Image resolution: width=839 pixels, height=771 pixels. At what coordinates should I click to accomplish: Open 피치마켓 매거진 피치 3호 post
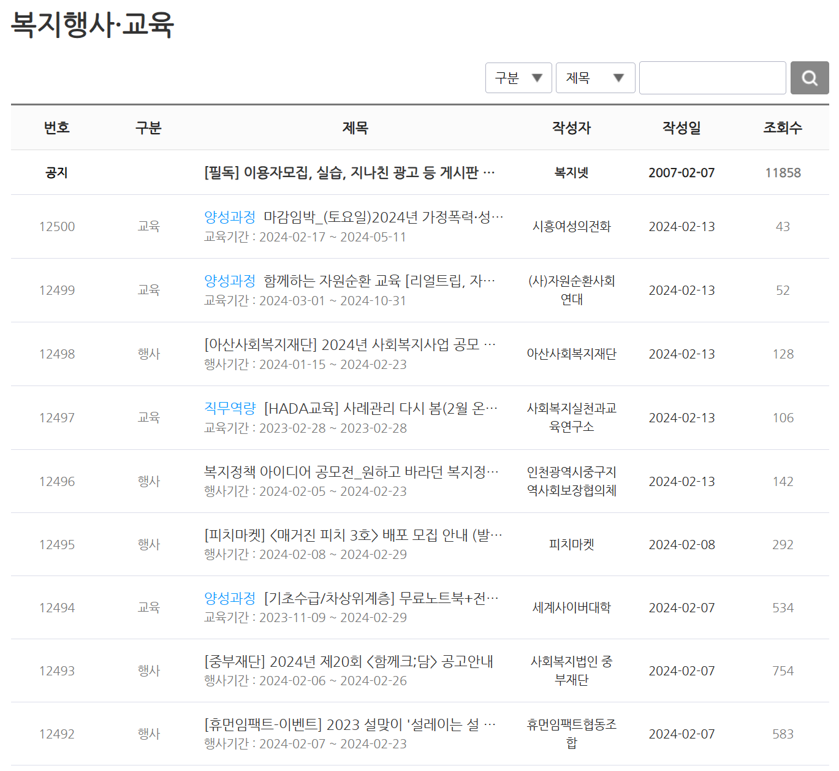coord(353,535)
